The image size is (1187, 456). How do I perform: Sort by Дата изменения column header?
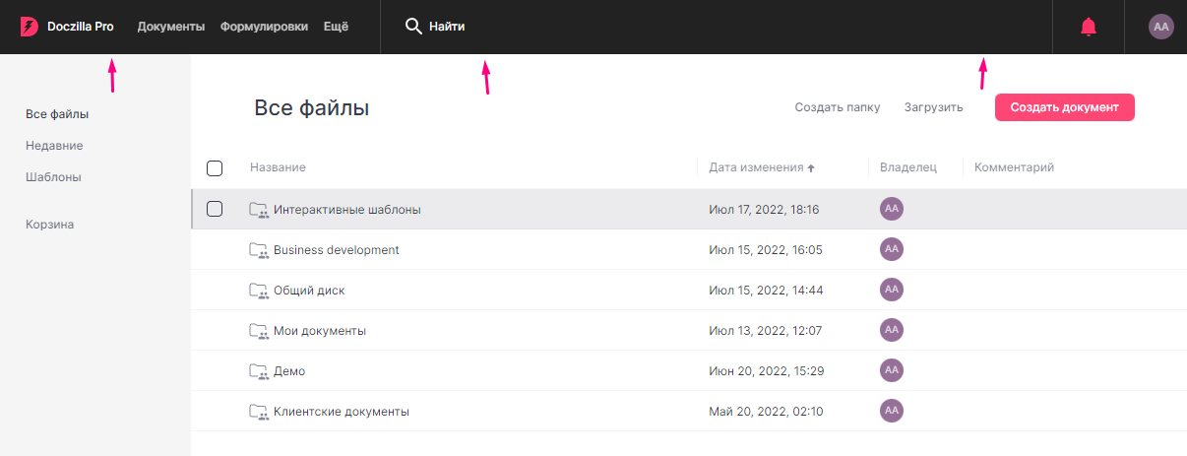[756, 167]
